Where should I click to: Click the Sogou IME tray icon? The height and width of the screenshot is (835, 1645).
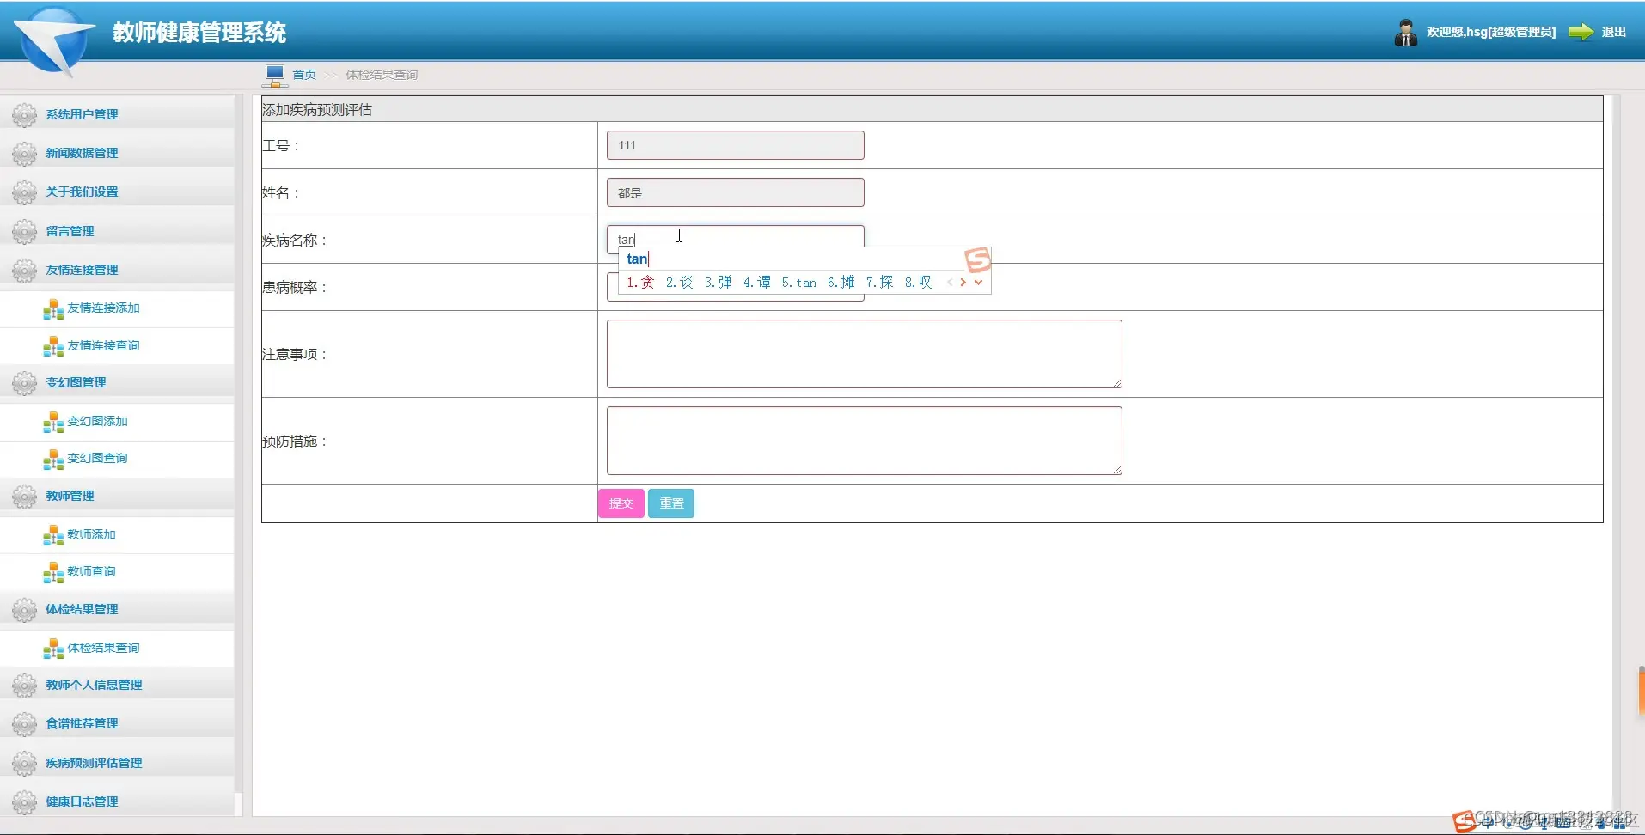[1465, 822]
